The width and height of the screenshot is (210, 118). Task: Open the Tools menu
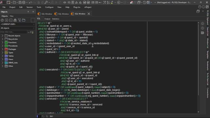coord(39,7)
